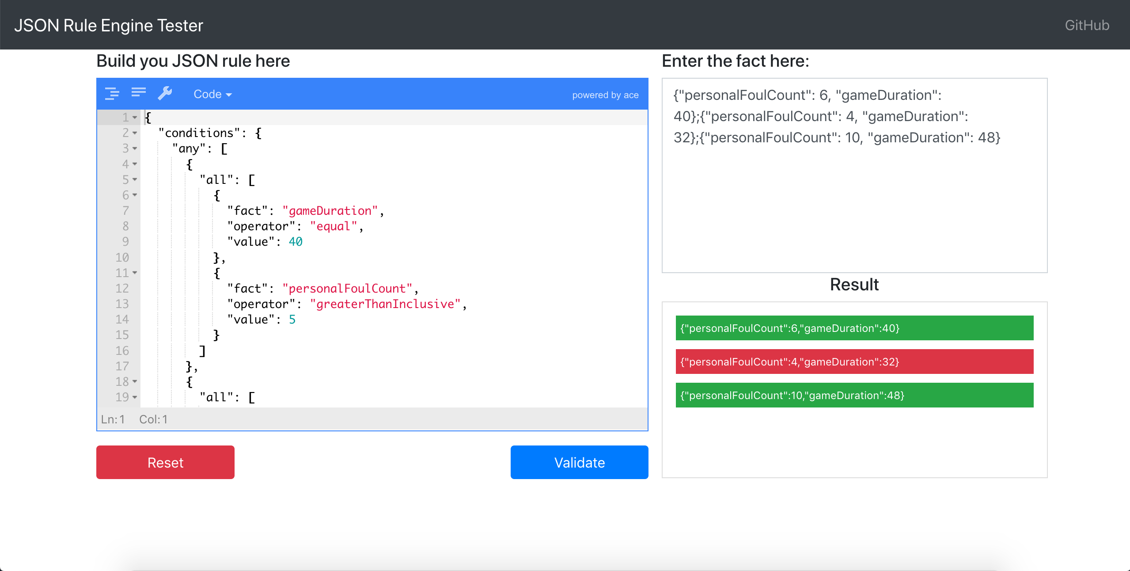The width and height of the screenshot is (1130, 571).
Task: Expand the Code dropdown arrow
Action: [230, 94]
